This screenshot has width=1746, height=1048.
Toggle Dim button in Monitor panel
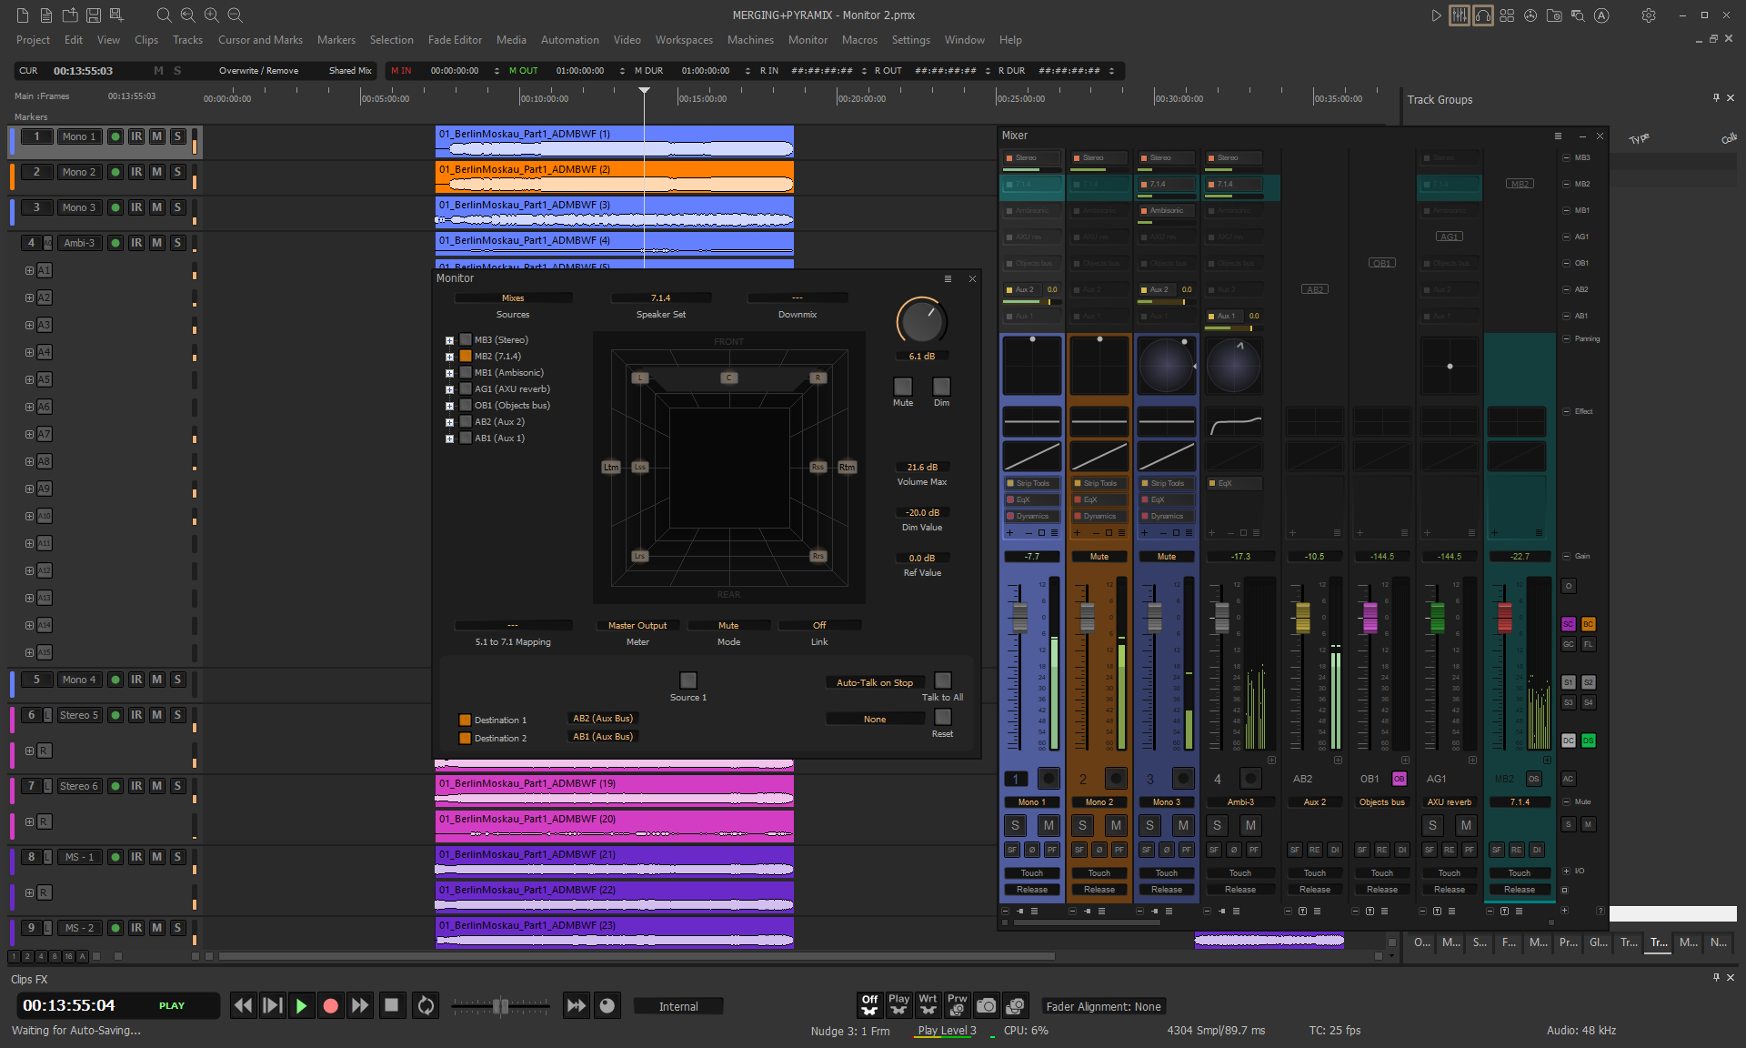(941, 387)
